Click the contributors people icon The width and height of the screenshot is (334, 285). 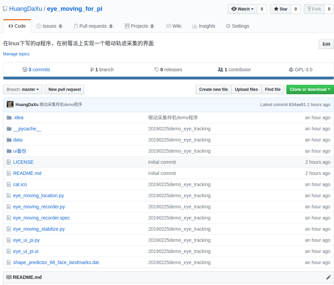[x=221, y=70]
